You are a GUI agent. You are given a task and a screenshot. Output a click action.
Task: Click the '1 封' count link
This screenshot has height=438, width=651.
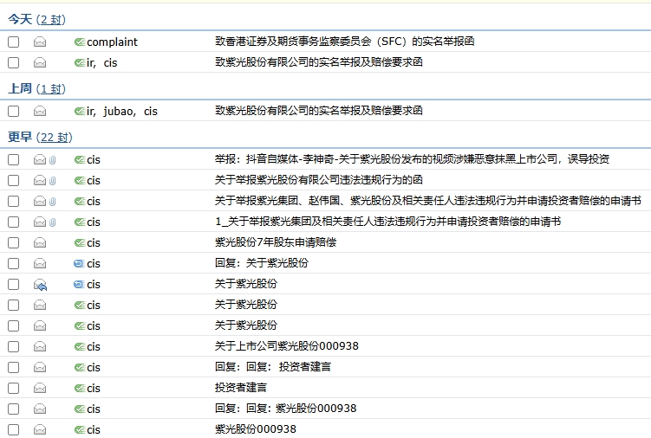pyautogui.click(x=51, y=89)
